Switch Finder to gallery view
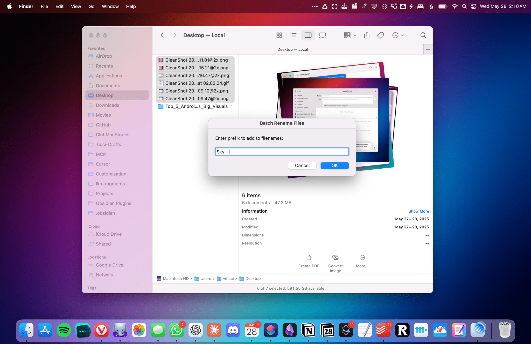Image resolution: width=531 pixels, height=344 pixels. pos(322,35)
